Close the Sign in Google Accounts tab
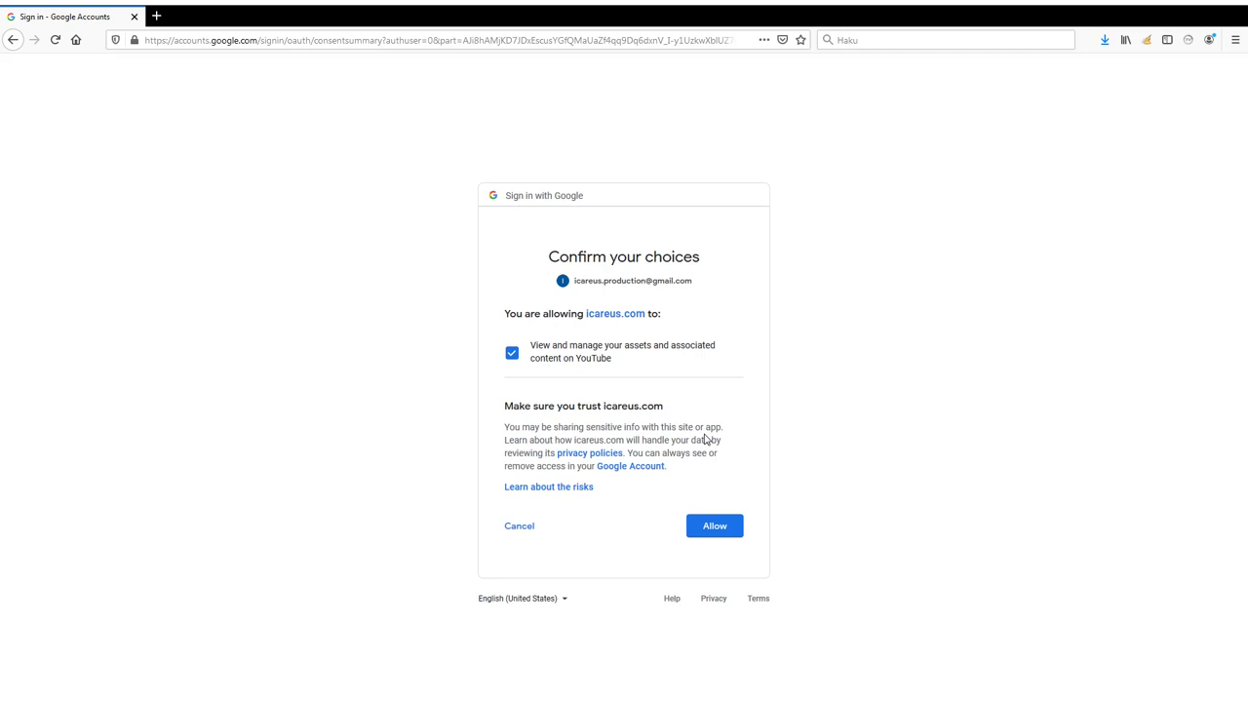 click(135, 17)
